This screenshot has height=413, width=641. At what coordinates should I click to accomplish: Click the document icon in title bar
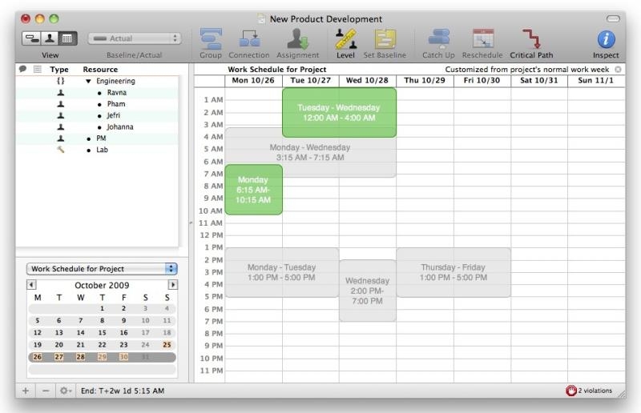coord(261,18)
